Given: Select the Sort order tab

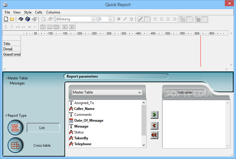Looking at the screenshot, I should (x=185, y=92).
